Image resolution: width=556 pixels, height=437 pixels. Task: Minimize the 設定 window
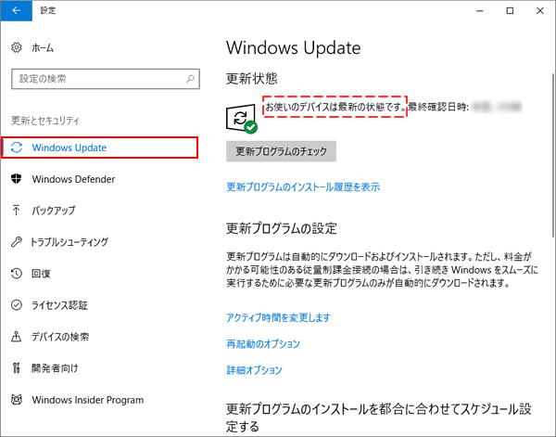click(x=480, y=10)
